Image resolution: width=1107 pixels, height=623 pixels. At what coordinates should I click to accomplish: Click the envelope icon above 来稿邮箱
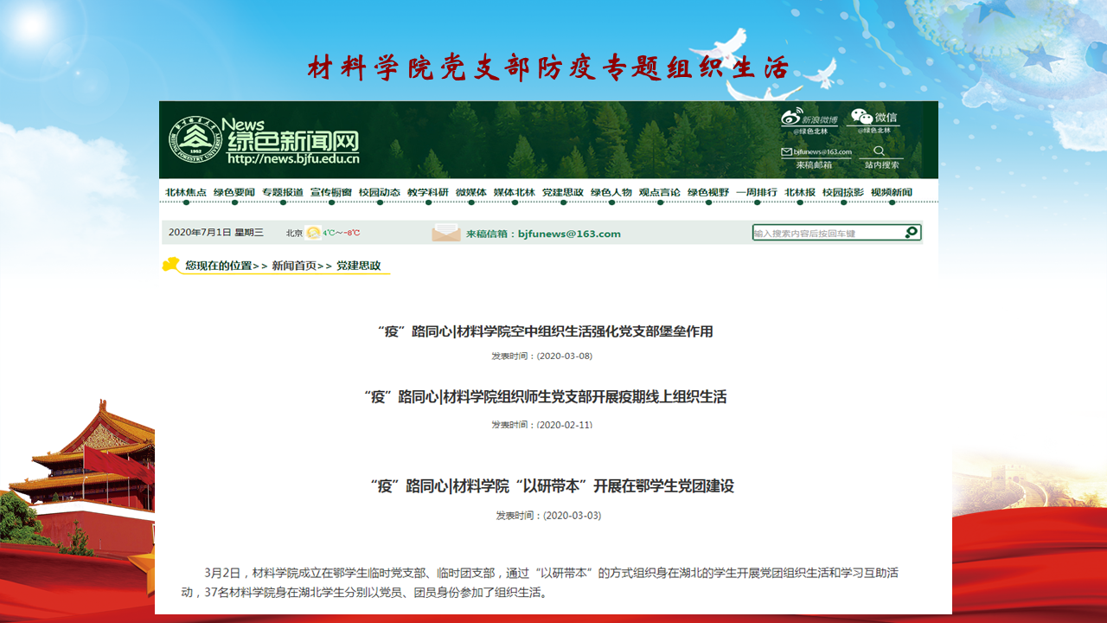pyautogui.click(x=786, y=151)
